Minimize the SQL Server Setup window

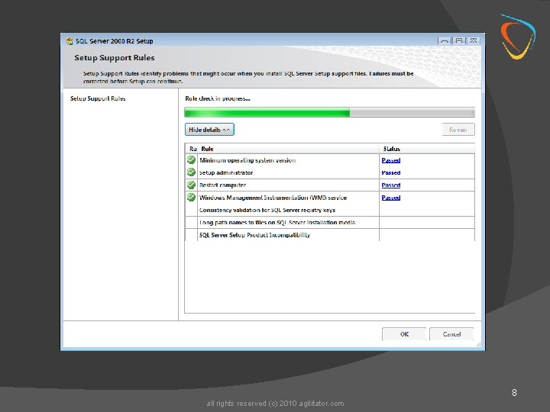(x=444, y=40)
